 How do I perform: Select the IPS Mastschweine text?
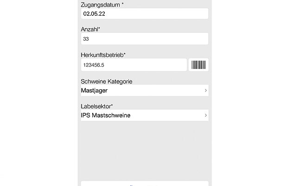coord(105,115)
